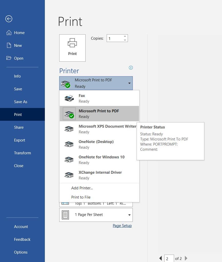Click the Microsoft Print to PDF icon in the list

pyautogui.click(x=69, y=114)
